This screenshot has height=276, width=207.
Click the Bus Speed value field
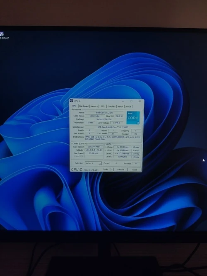click(94, 153)
